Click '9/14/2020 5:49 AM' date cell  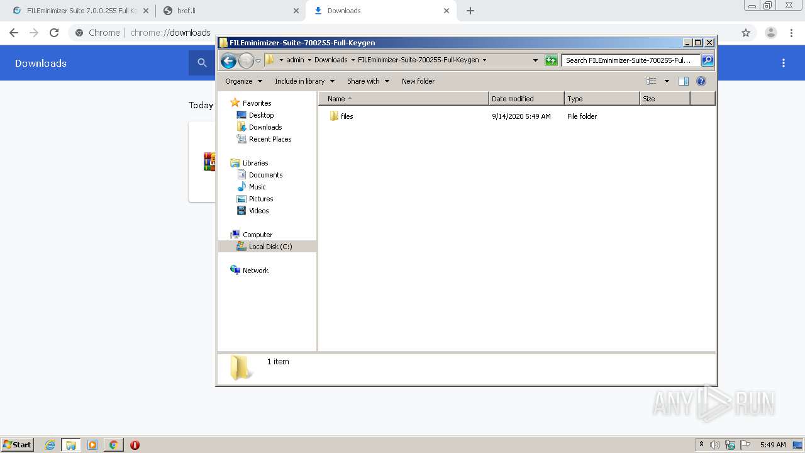(521, 116)
